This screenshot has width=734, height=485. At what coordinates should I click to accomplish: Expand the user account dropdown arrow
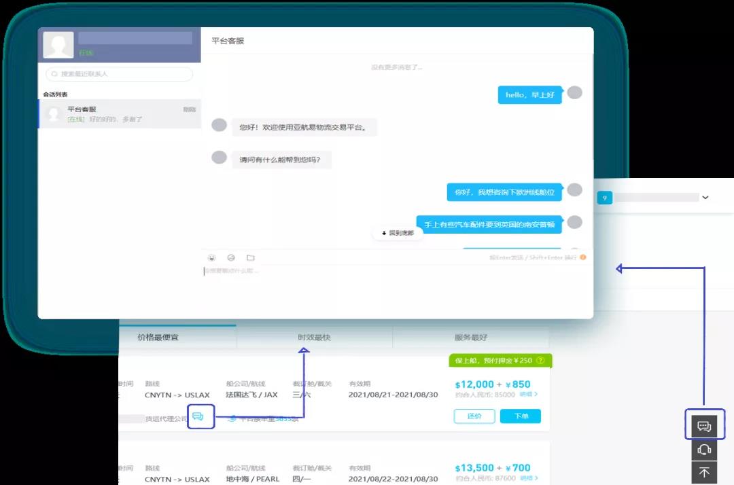point(705,198)
